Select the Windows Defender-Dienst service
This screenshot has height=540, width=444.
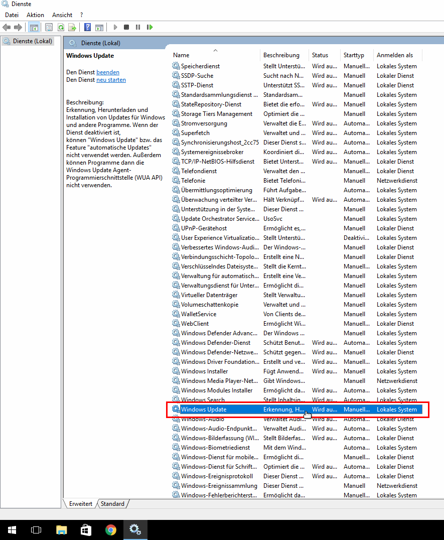click(x=297, y=343)
